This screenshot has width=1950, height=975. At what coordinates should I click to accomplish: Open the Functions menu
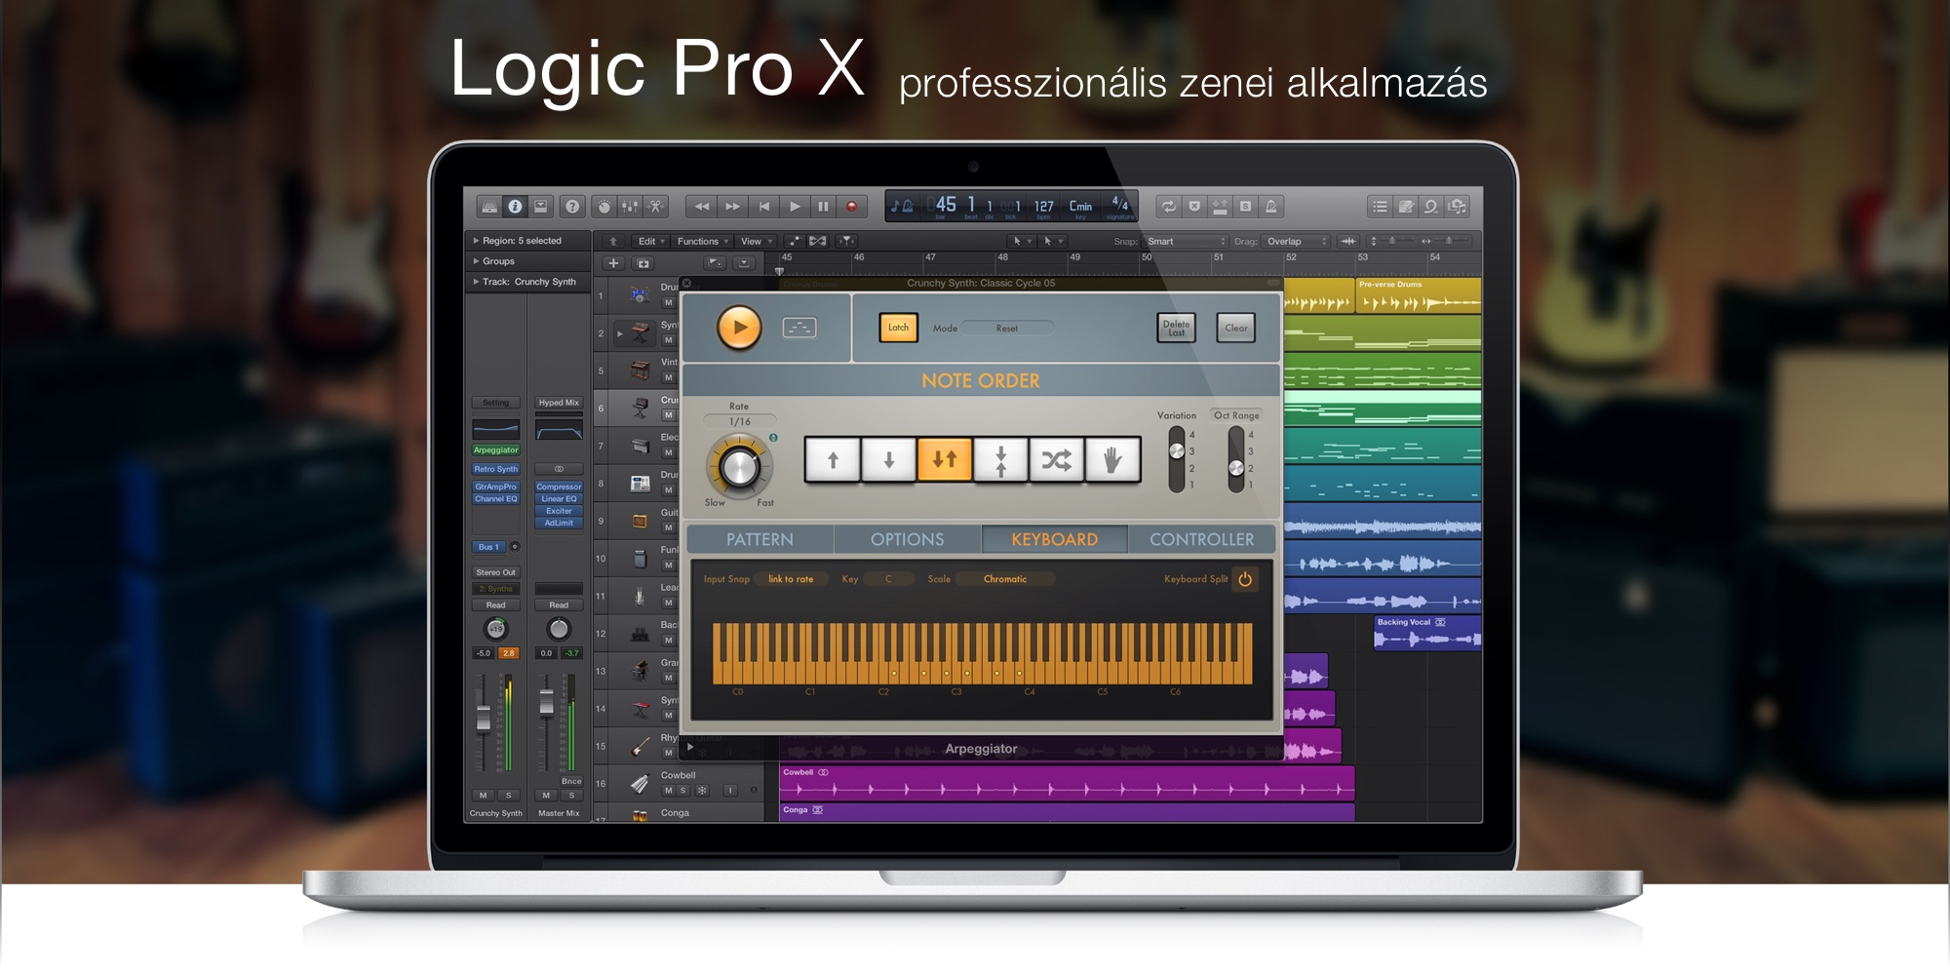[x=702, y=241]
